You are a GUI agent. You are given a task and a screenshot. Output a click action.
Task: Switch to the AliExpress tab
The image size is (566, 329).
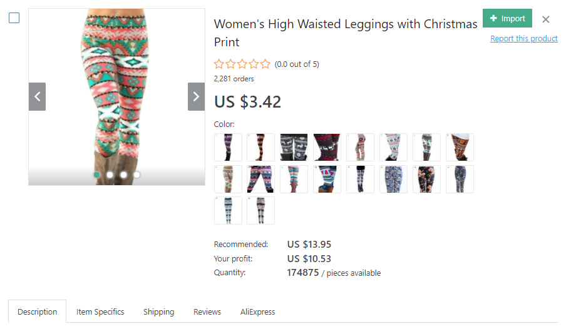click(x=257, y=311)
